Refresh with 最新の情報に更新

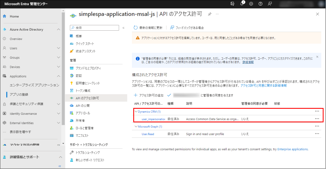click(148, 28)
